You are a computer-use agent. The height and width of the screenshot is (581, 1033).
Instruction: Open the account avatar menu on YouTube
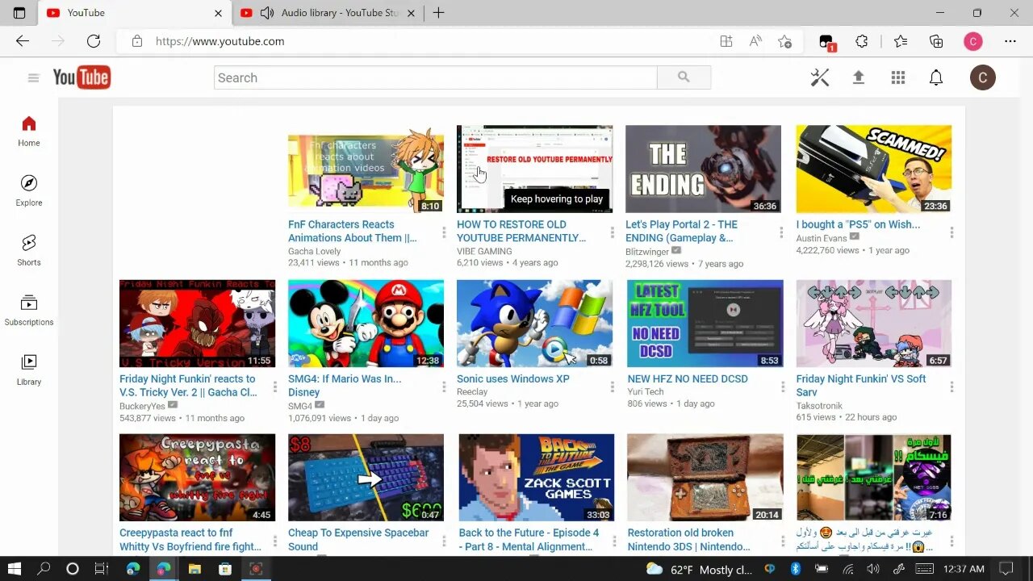click(982, 77)
